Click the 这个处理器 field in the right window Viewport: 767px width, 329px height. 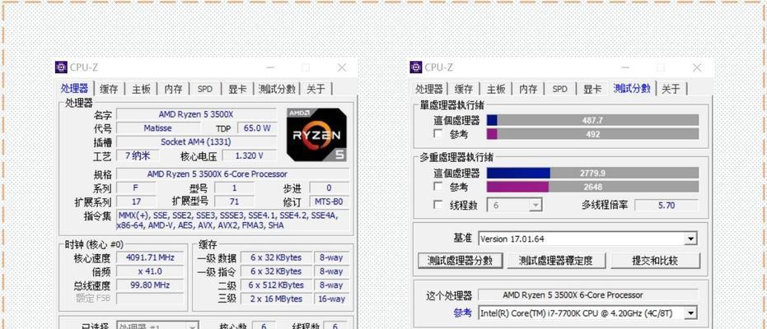click(587, 294)
